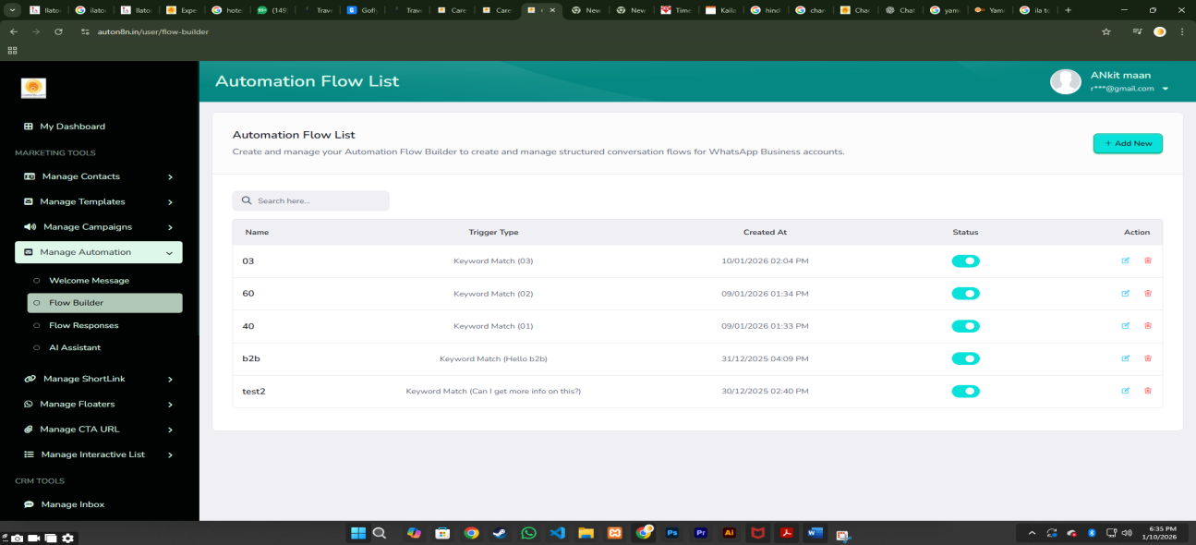Open the Welcome Message menu item
The image size is (1196, 545).
pos(89,280)
